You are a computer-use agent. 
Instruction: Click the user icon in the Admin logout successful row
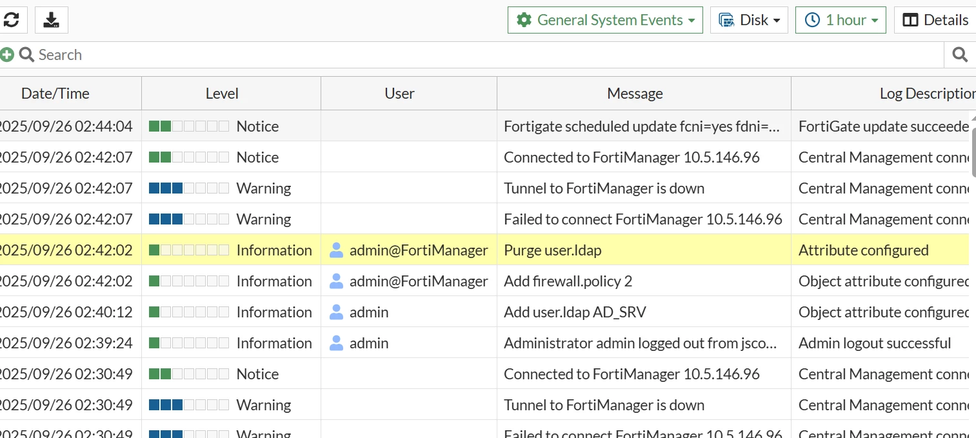(x=336, y=343)
